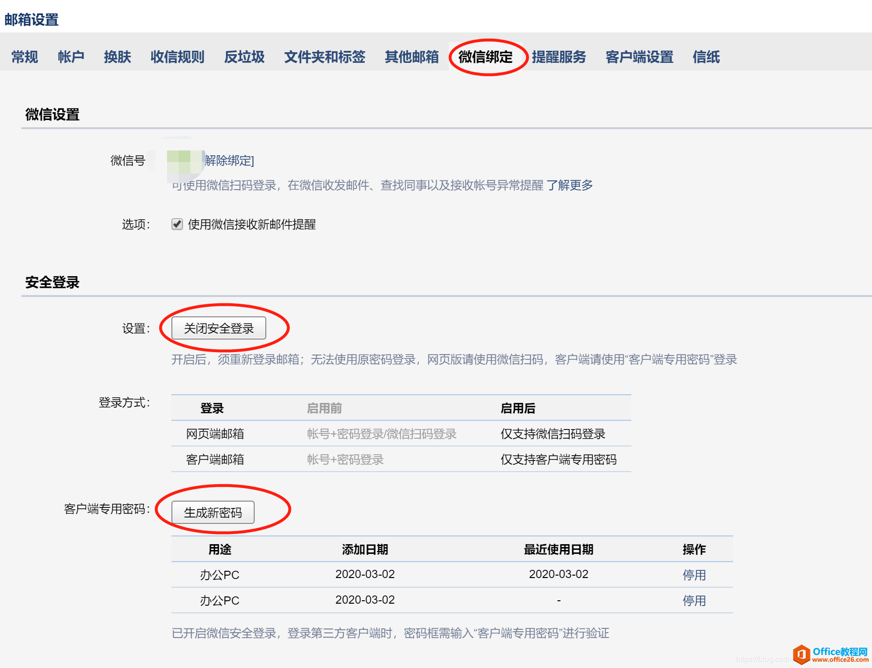The image size is (872, 668).
Task: Toggle 使用微信接收新邮件提醒 checkbox
Action: pos(177,224)
